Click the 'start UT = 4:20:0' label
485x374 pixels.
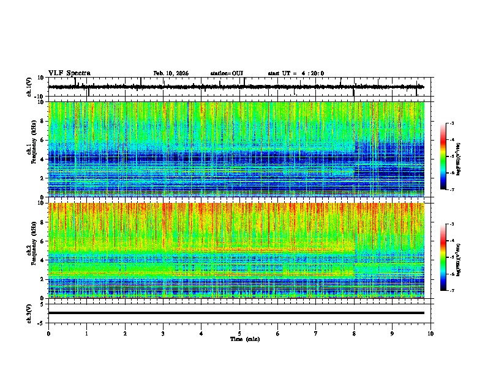point(296,73)
